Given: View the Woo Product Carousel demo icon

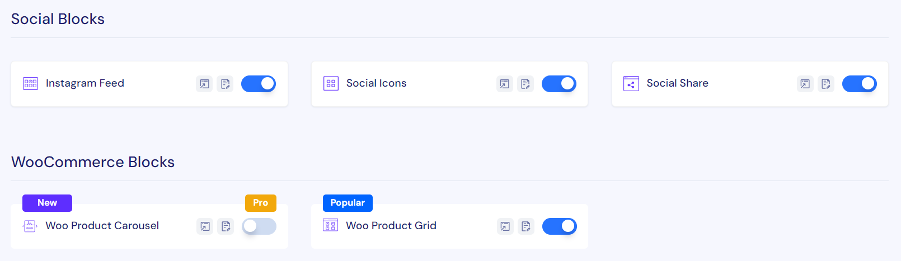Looking at the screenshot, I should coord(205,226).
